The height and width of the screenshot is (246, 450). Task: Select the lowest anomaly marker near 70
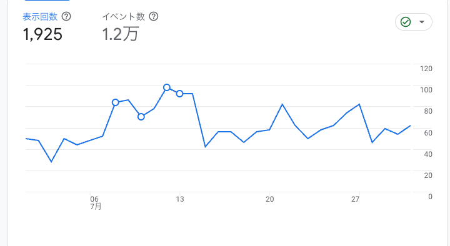click(141, 117)
